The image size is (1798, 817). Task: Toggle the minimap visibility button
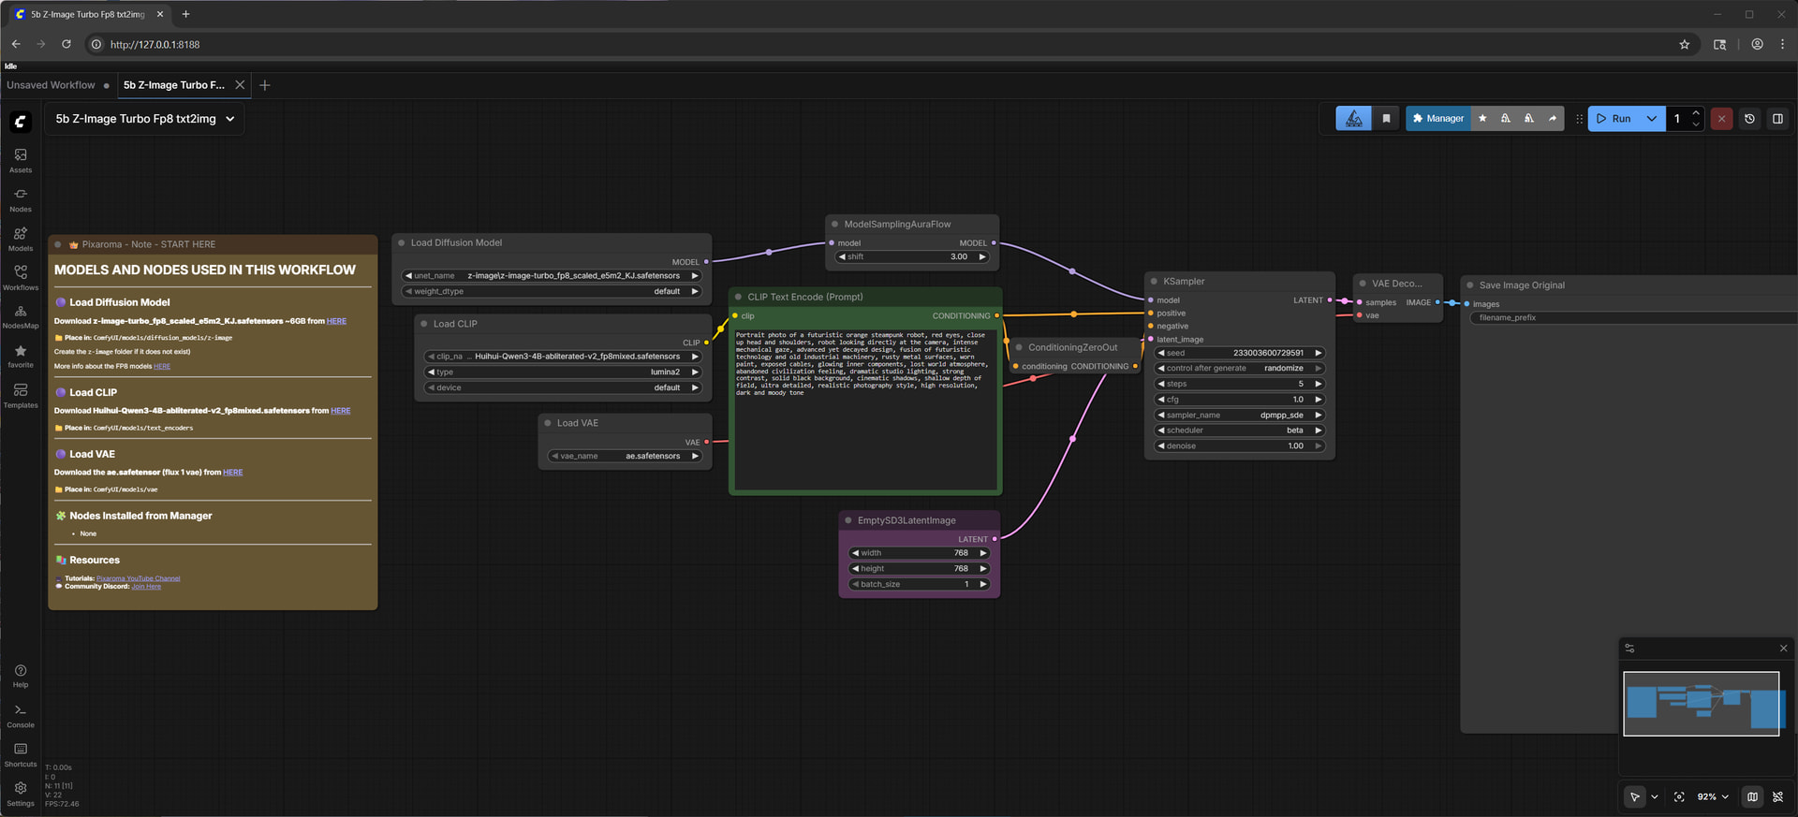(1752, 797)
